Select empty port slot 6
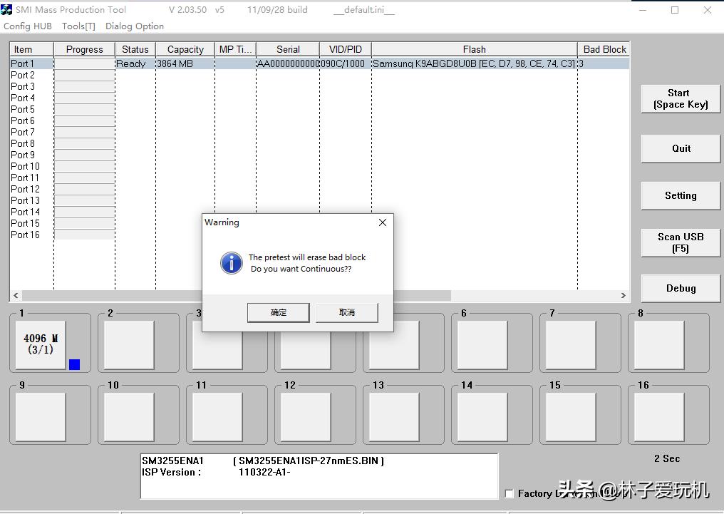 [x=482, y=345]
